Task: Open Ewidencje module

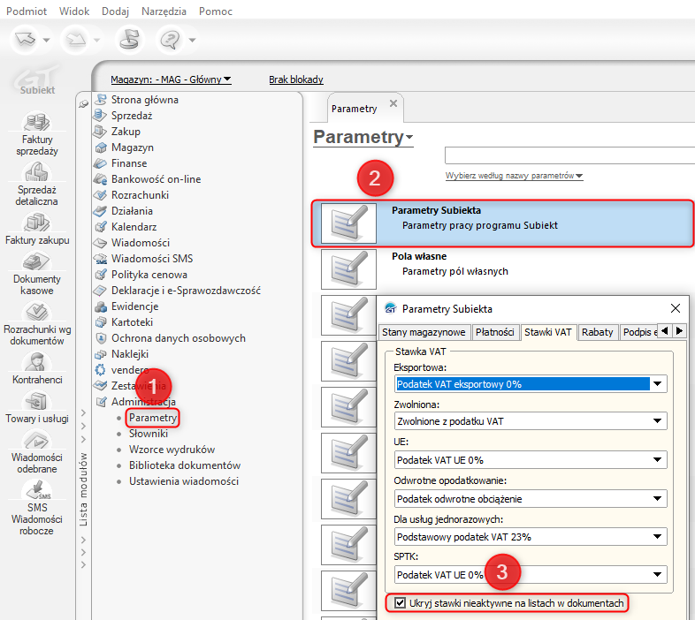Action: 134,306
